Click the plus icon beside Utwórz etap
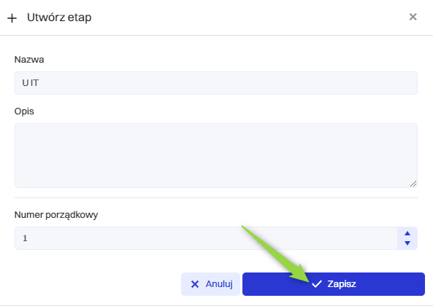 (12, 18)
